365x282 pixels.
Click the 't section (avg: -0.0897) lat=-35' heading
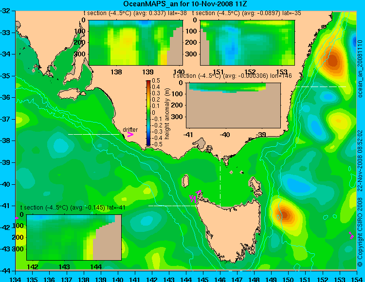(x=247, y=13)
